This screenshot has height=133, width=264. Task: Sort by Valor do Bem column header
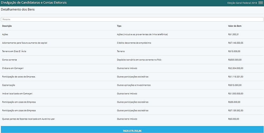tap(235, 26)
